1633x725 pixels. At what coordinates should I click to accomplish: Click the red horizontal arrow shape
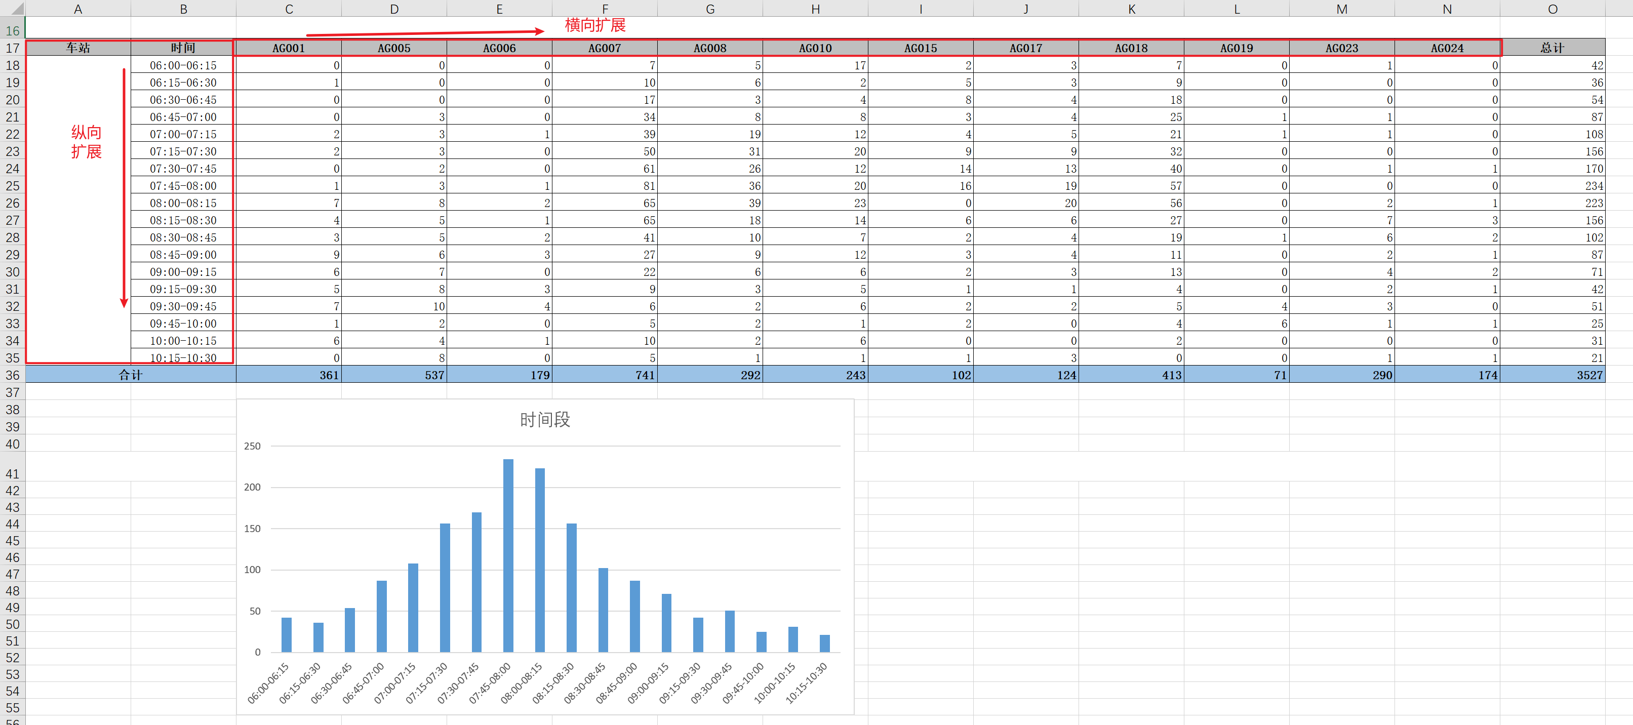(x=425, y=33)
